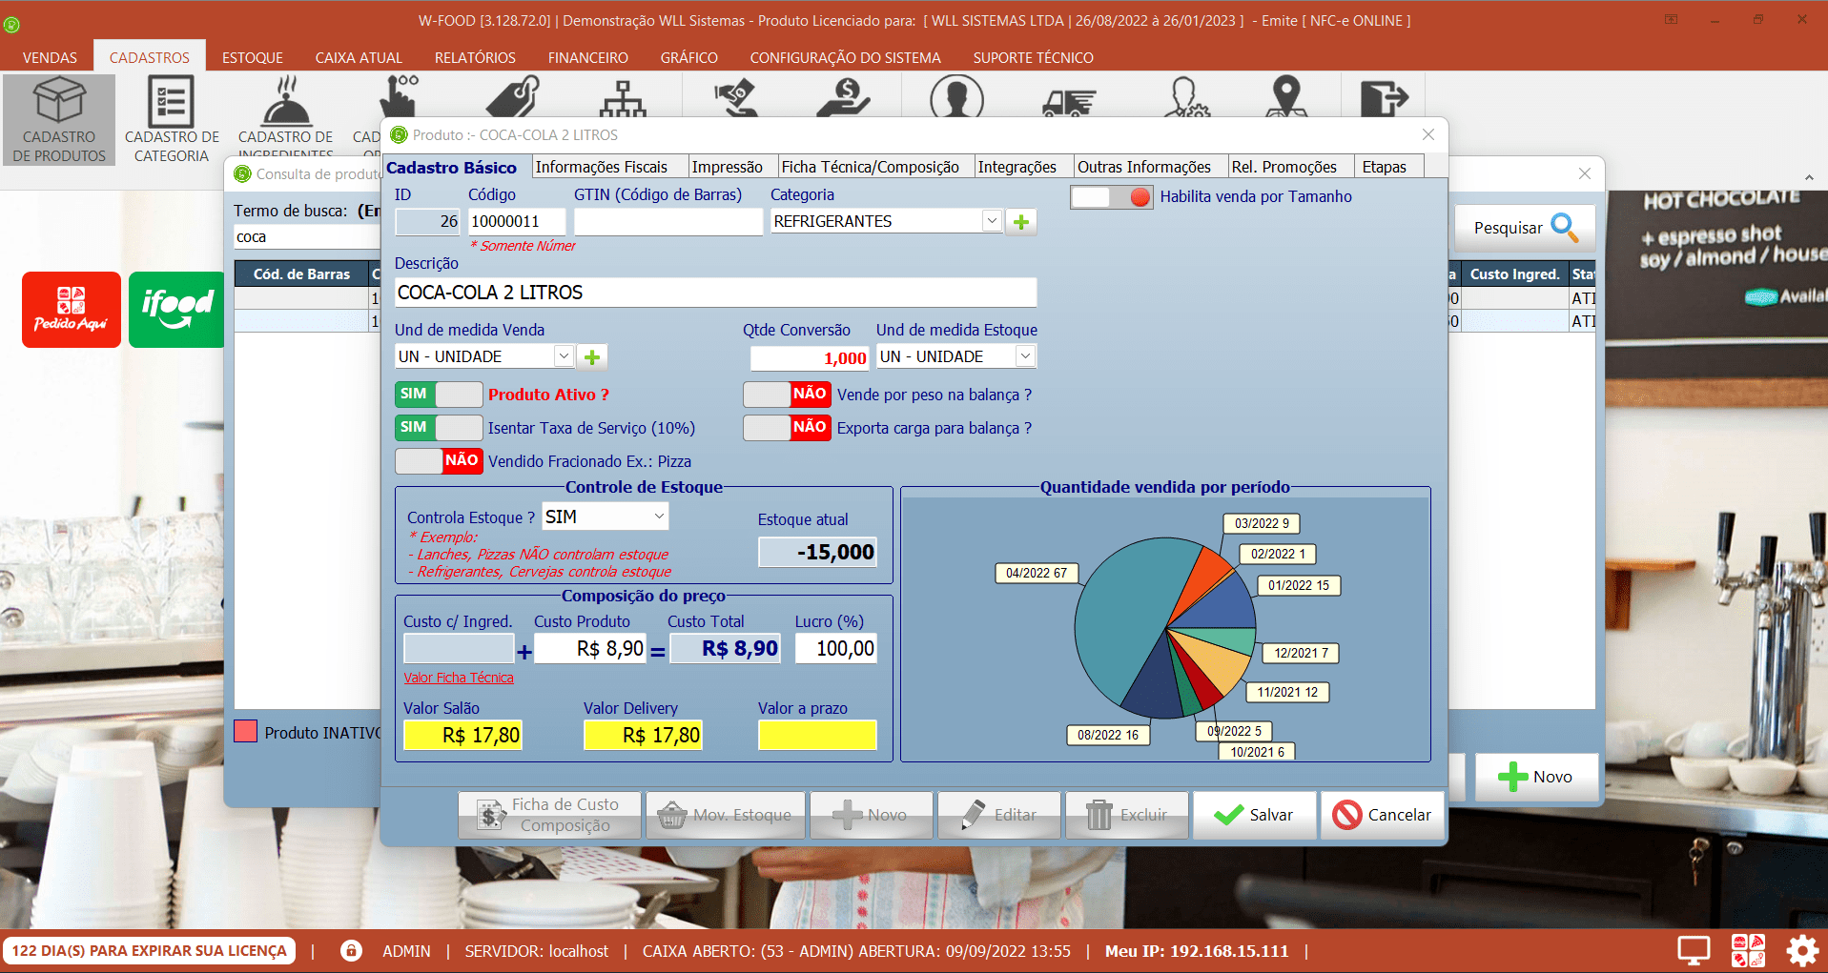Click the map location pin ribbon icon
The width and height of the screenshot is (1828, 973).
click(1286, 97)
